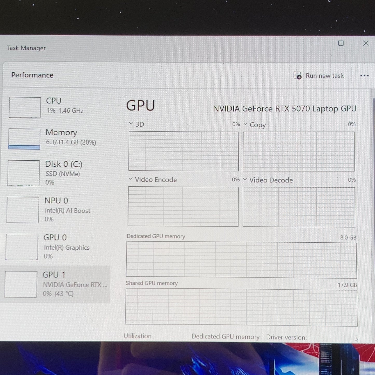Select GPU 1 NVIDIA GeForce RTX entry

pyautogui.click(x=55, y=284)
